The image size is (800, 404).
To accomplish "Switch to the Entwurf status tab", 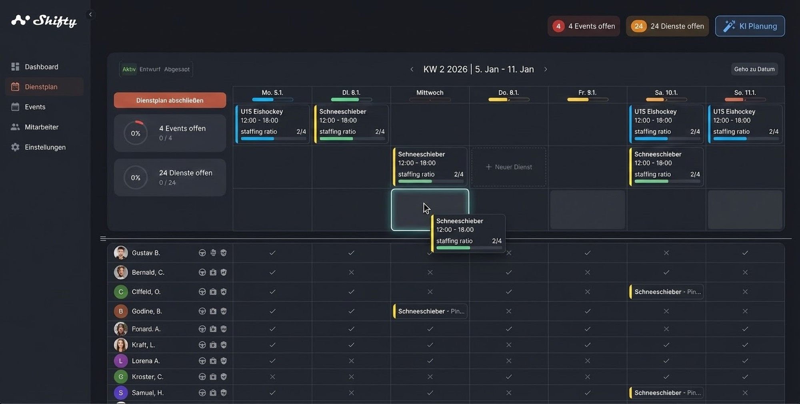I will [150, 69].
